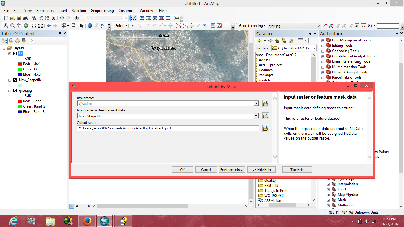Screen dimensions: 404x227
Task: Open the Catalog Location dropdown
Action: point(314,48)
